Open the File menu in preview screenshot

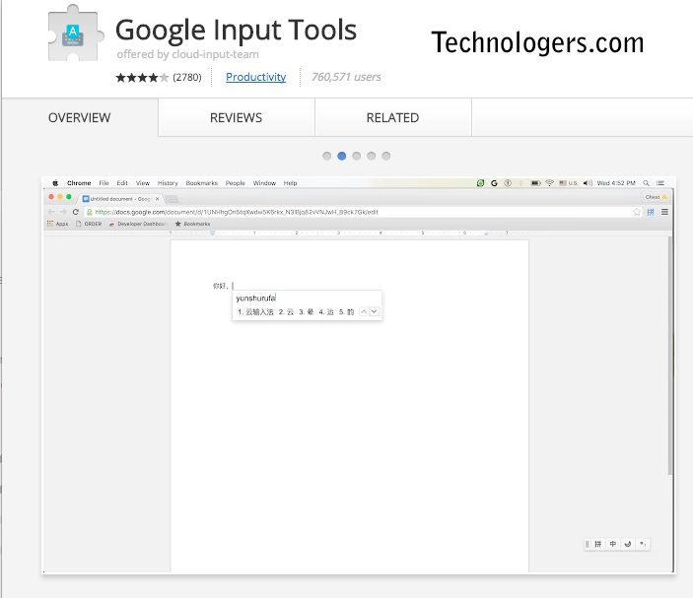coord(104,183)
